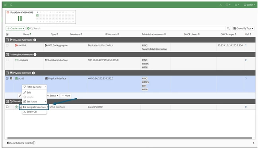
Task: Open Security Rating Insights
Action: 21,143
